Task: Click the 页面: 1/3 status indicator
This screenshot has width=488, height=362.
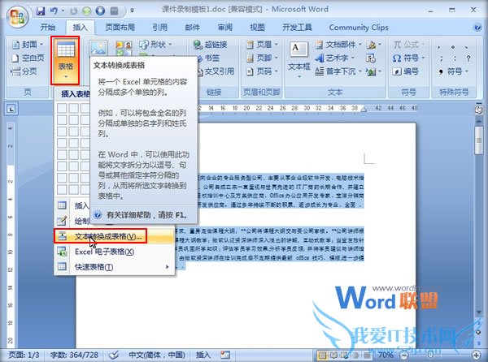Action: 24,355
